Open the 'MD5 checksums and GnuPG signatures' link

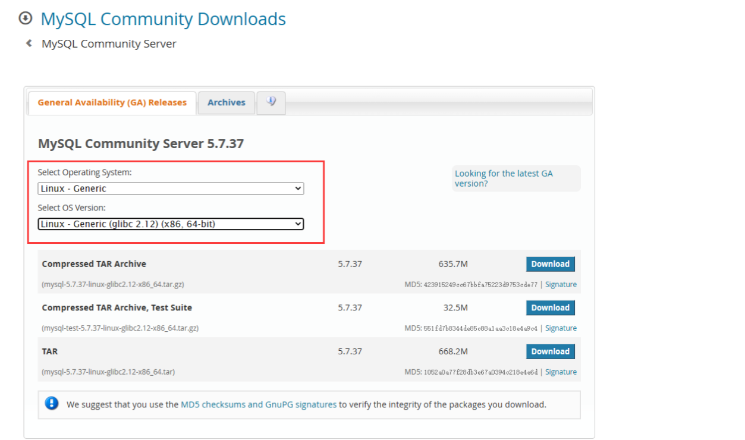point(259,404)
